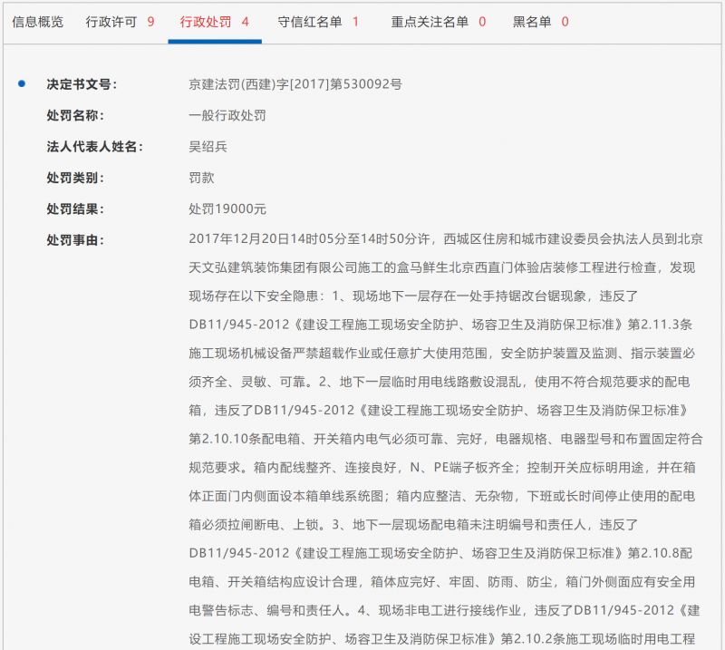
Task: Click the line starting 须齐全、灵敏、可靠
Action: click(440, 382)
